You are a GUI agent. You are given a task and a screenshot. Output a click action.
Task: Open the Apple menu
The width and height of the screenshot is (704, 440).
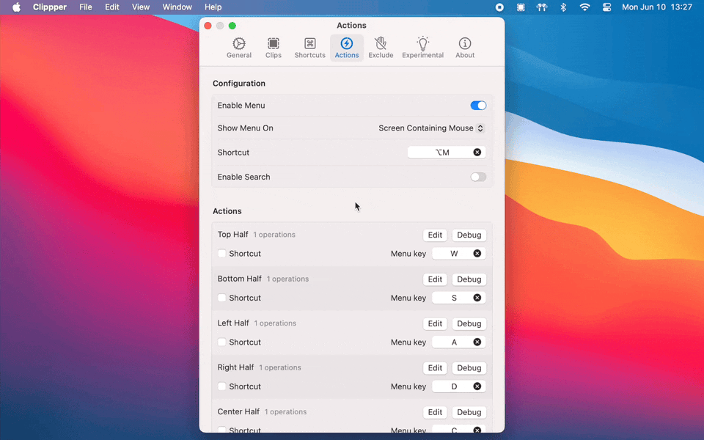16,7
